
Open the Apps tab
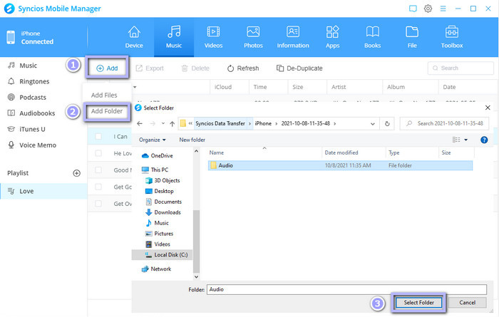pos(333,37)
